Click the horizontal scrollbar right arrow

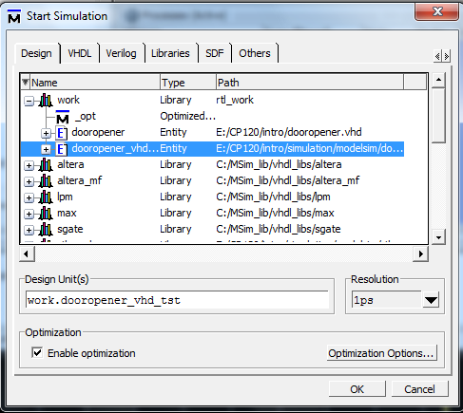tap(420, 253)
